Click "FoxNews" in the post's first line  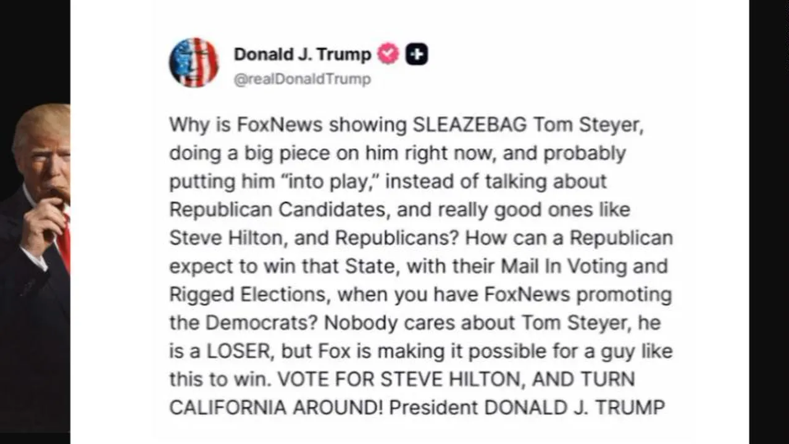click(x=280, y=125)
